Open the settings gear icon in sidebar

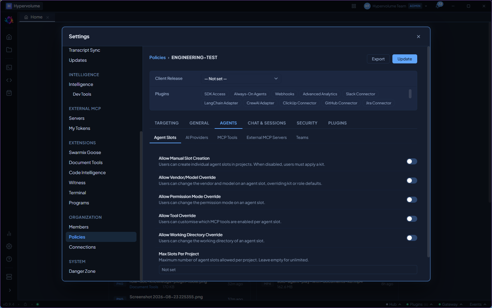[x=9, y=246]
